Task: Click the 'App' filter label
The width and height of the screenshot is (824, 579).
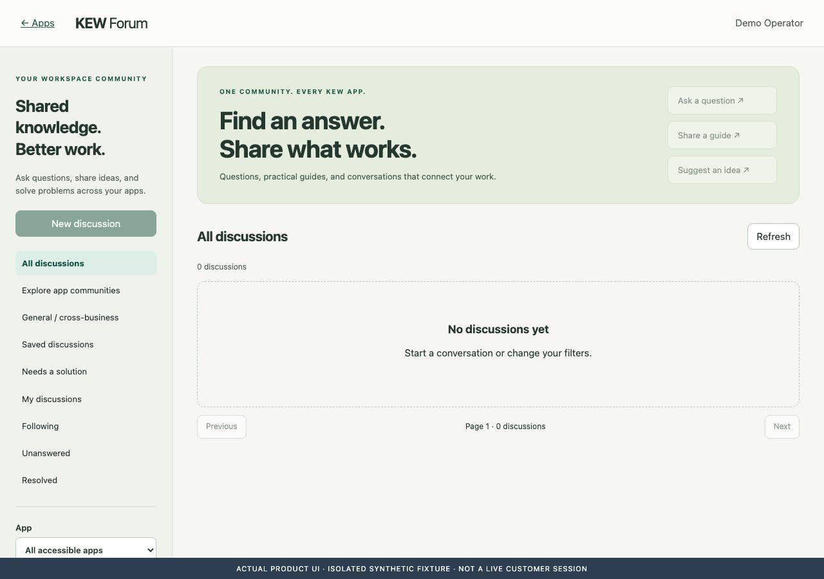Action: pos(24,528)
